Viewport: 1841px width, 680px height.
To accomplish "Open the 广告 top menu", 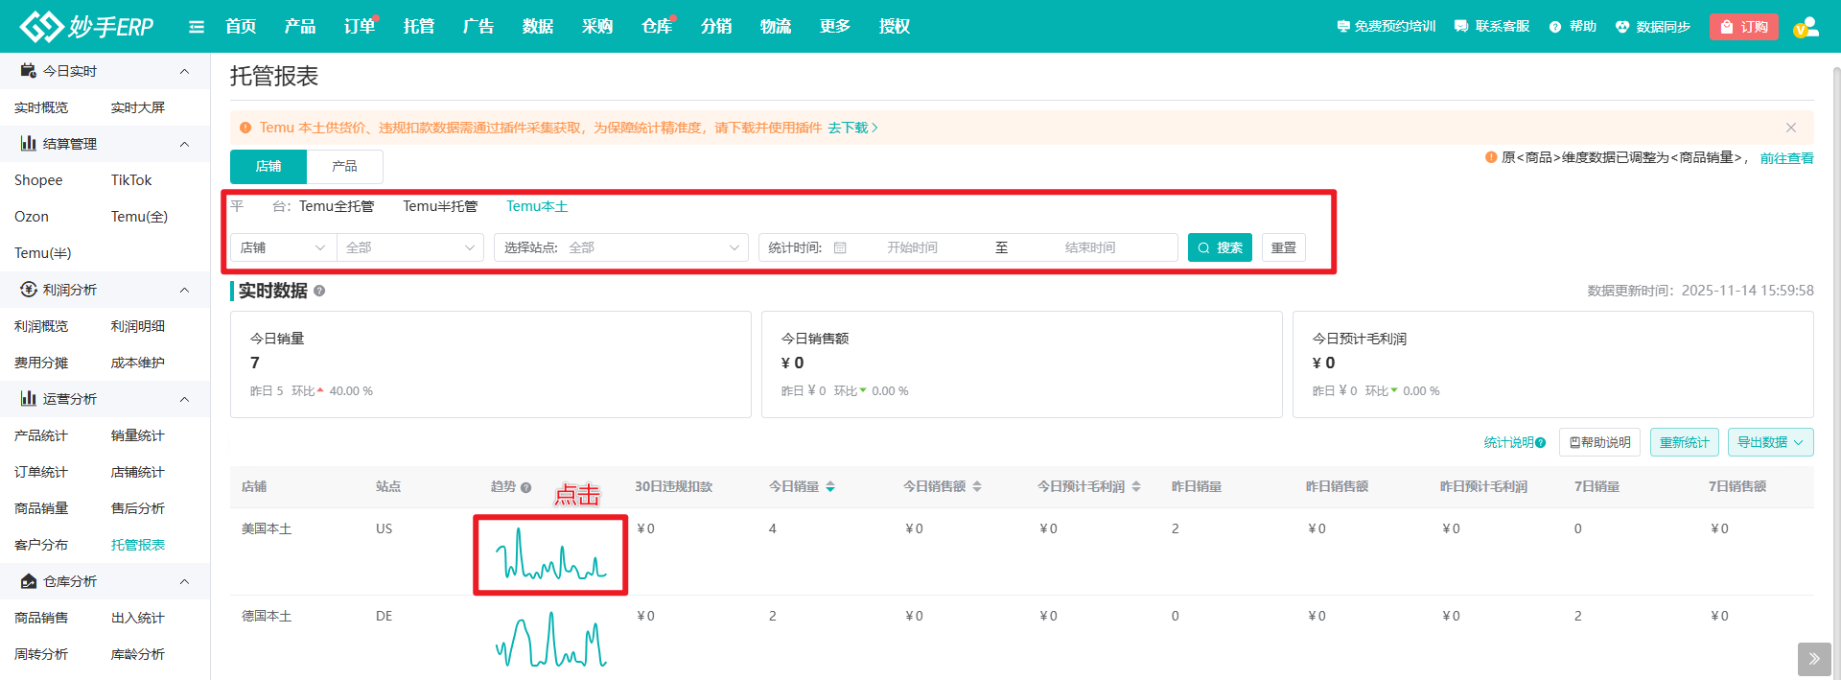I will pyautogui.click(x=478, y=27).
